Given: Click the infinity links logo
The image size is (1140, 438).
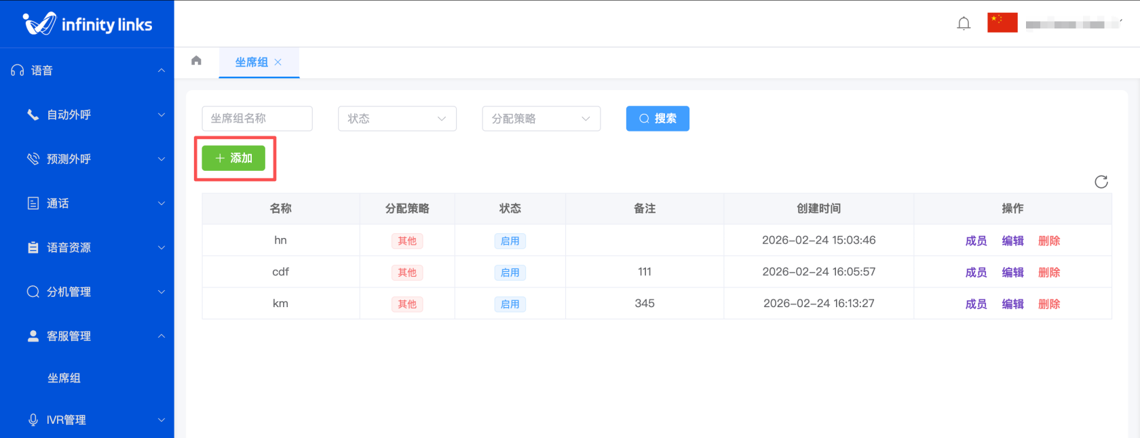Looking at the screenshot, I should pyautogui.click(x=87, y=24).
